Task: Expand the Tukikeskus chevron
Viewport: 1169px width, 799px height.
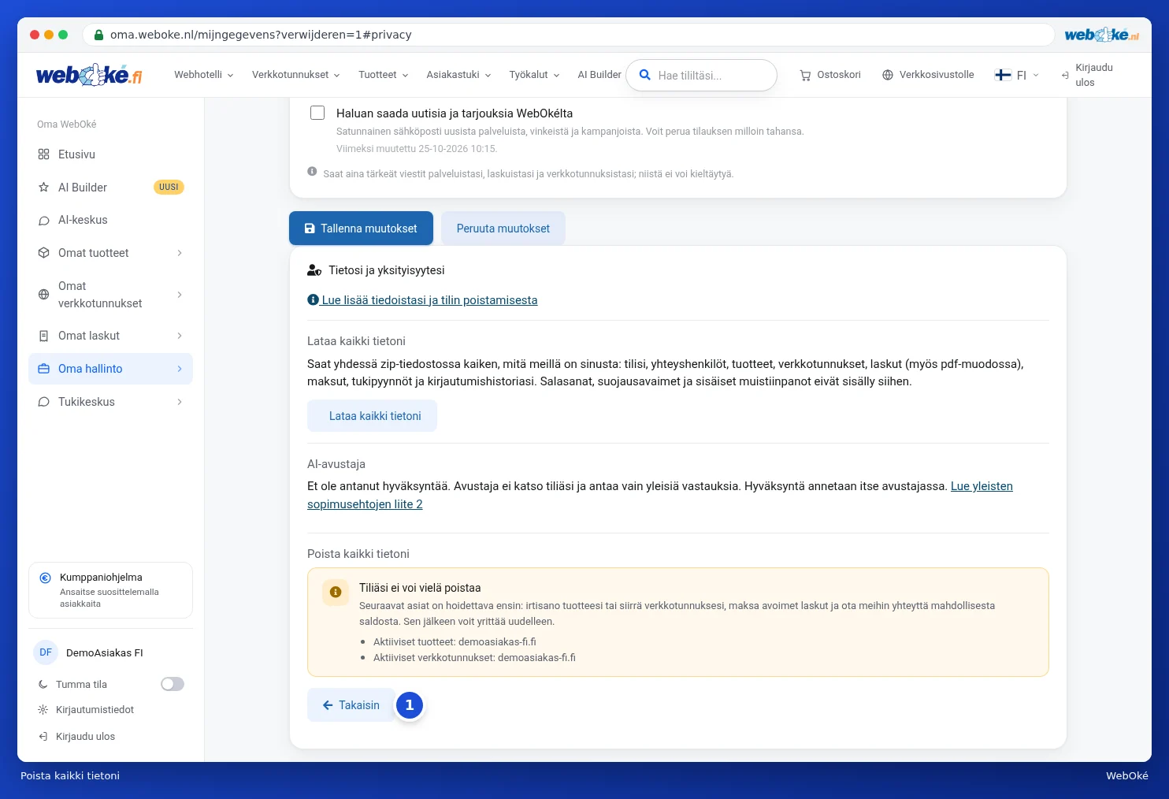Action: pyautogui.click(x=180, y=402)
